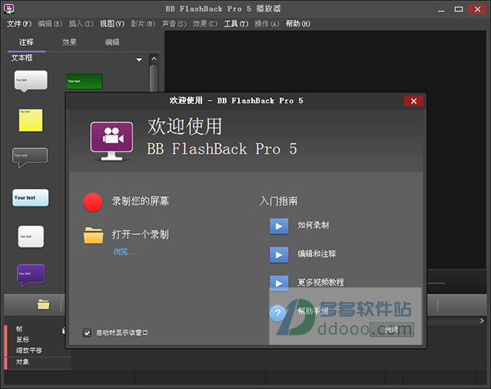Click the 浏览... link
Viewport: 491px width, 389px height.
tap(125, 251)
